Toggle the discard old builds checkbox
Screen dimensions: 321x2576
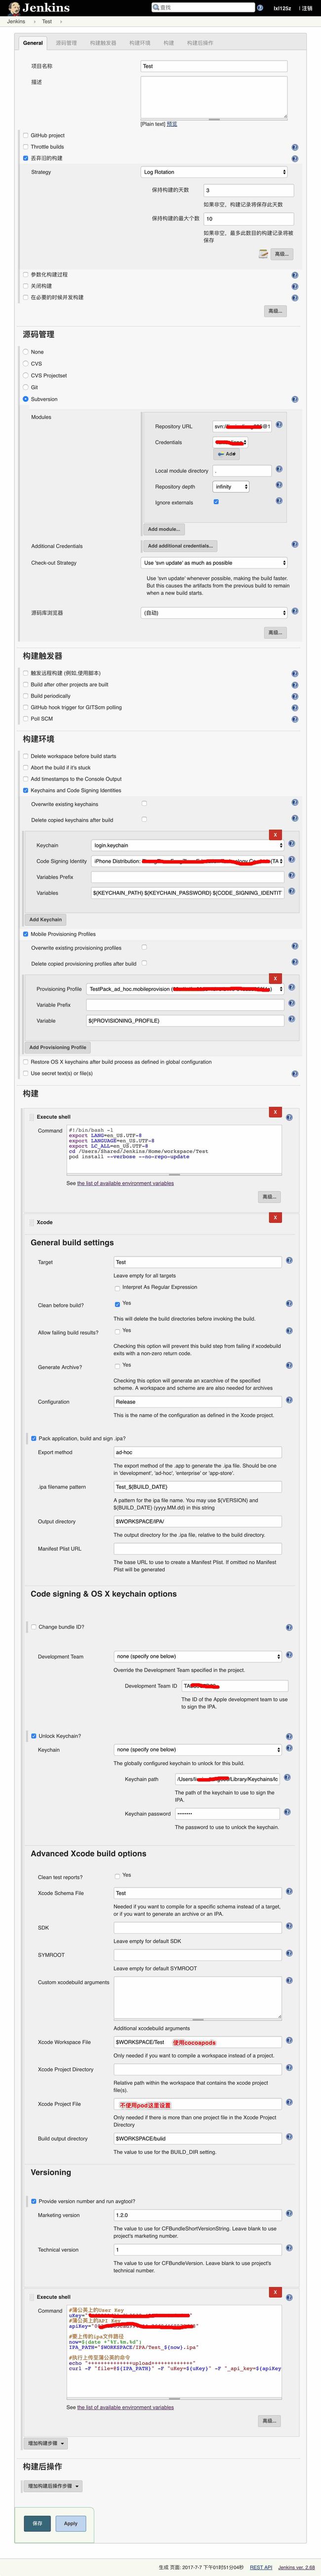pos(26,158)
